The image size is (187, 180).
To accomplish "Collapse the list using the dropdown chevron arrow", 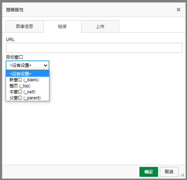I will click(45, 65).
